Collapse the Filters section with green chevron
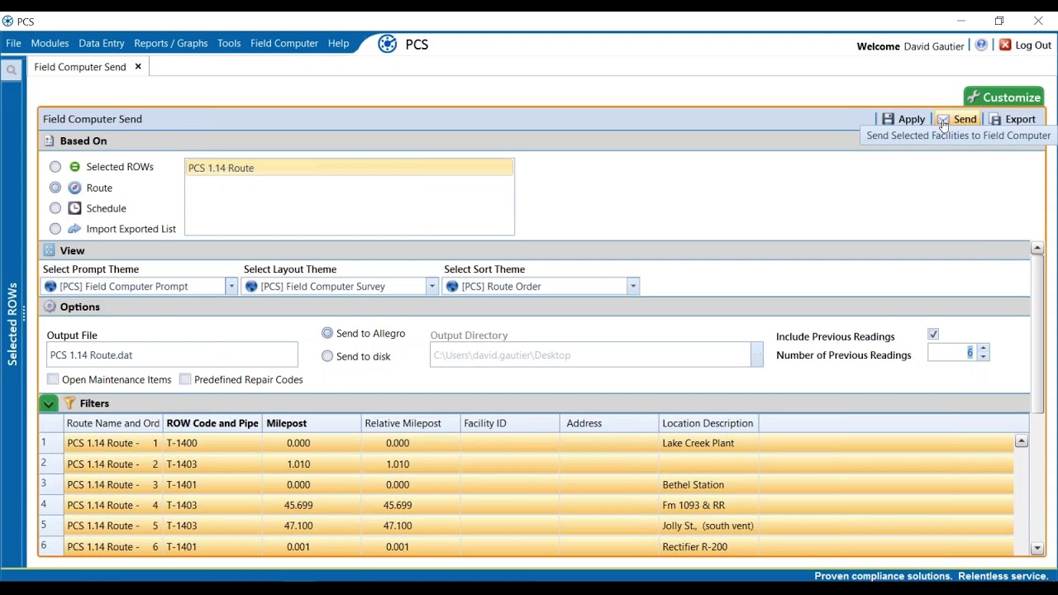The height and width of the screenshot is (595, 1058). click(x=48, y=403)
